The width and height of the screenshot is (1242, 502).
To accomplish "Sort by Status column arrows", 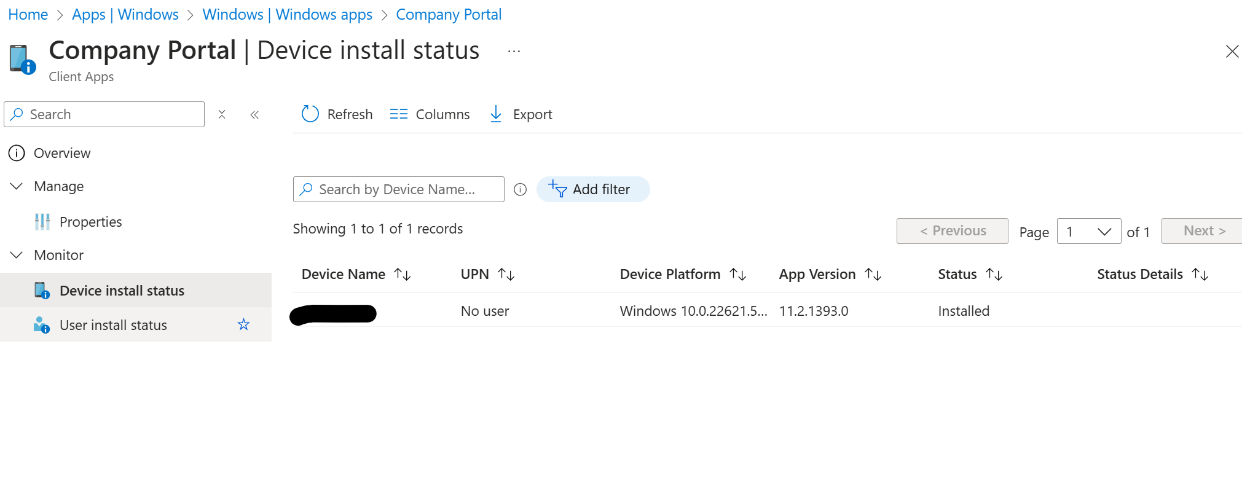I will click(994, 274).
